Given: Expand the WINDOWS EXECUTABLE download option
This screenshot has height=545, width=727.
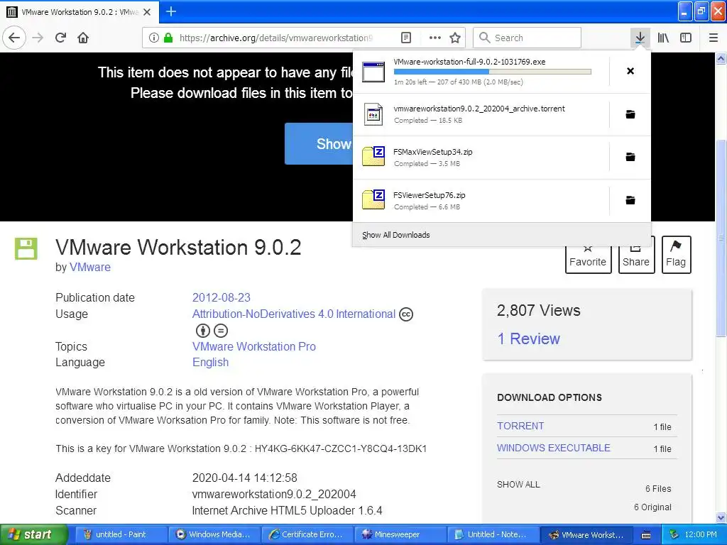Looking at the screenshot, I should click(554, 448).
